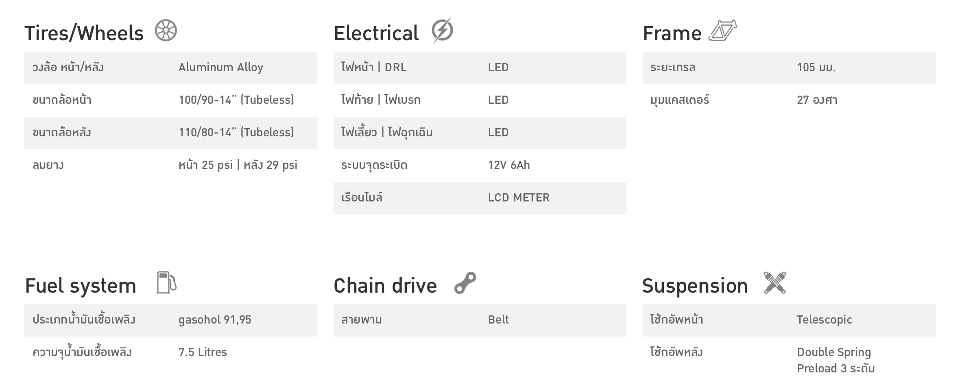Click the Suspension heading text
This screenshot has width=960, height=385.
[695, 286]
